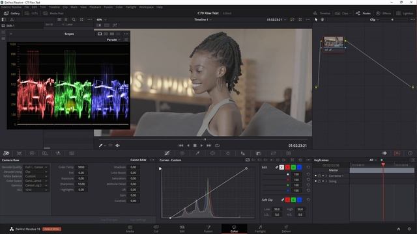The image size is (417, 234).
Task: Open the Color Warper palette icon
Action: [182, 153]
